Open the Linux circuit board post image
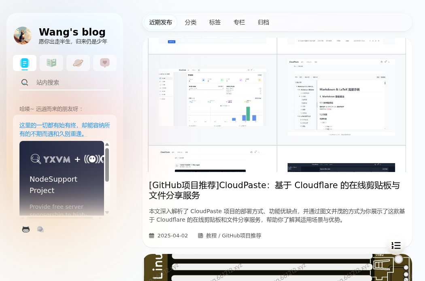The image size is (425, 281). coord(278,268)
